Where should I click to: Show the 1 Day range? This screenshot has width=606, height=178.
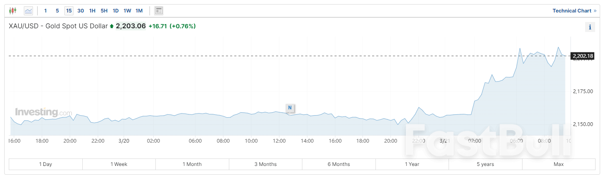coord(46,164)
